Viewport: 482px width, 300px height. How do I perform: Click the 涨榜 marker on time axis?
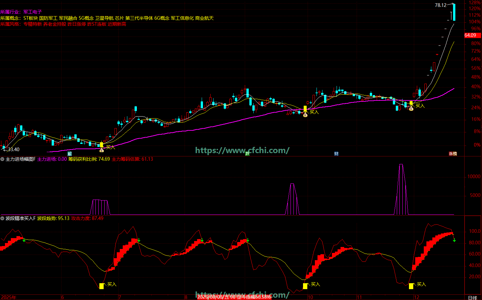(453, 154)
